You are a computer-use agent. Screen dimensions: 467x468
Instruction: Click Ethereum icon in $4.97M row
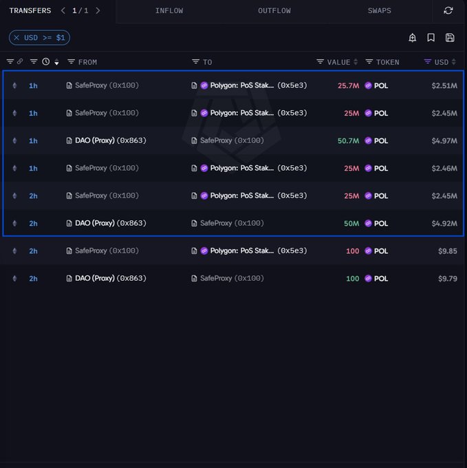click(x=14, y=140)
